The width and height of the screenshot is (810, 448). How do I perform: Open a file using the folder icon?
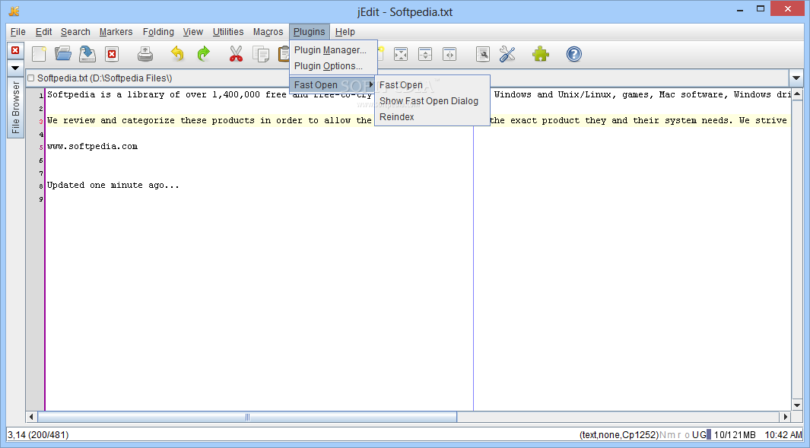pos(63,54)
